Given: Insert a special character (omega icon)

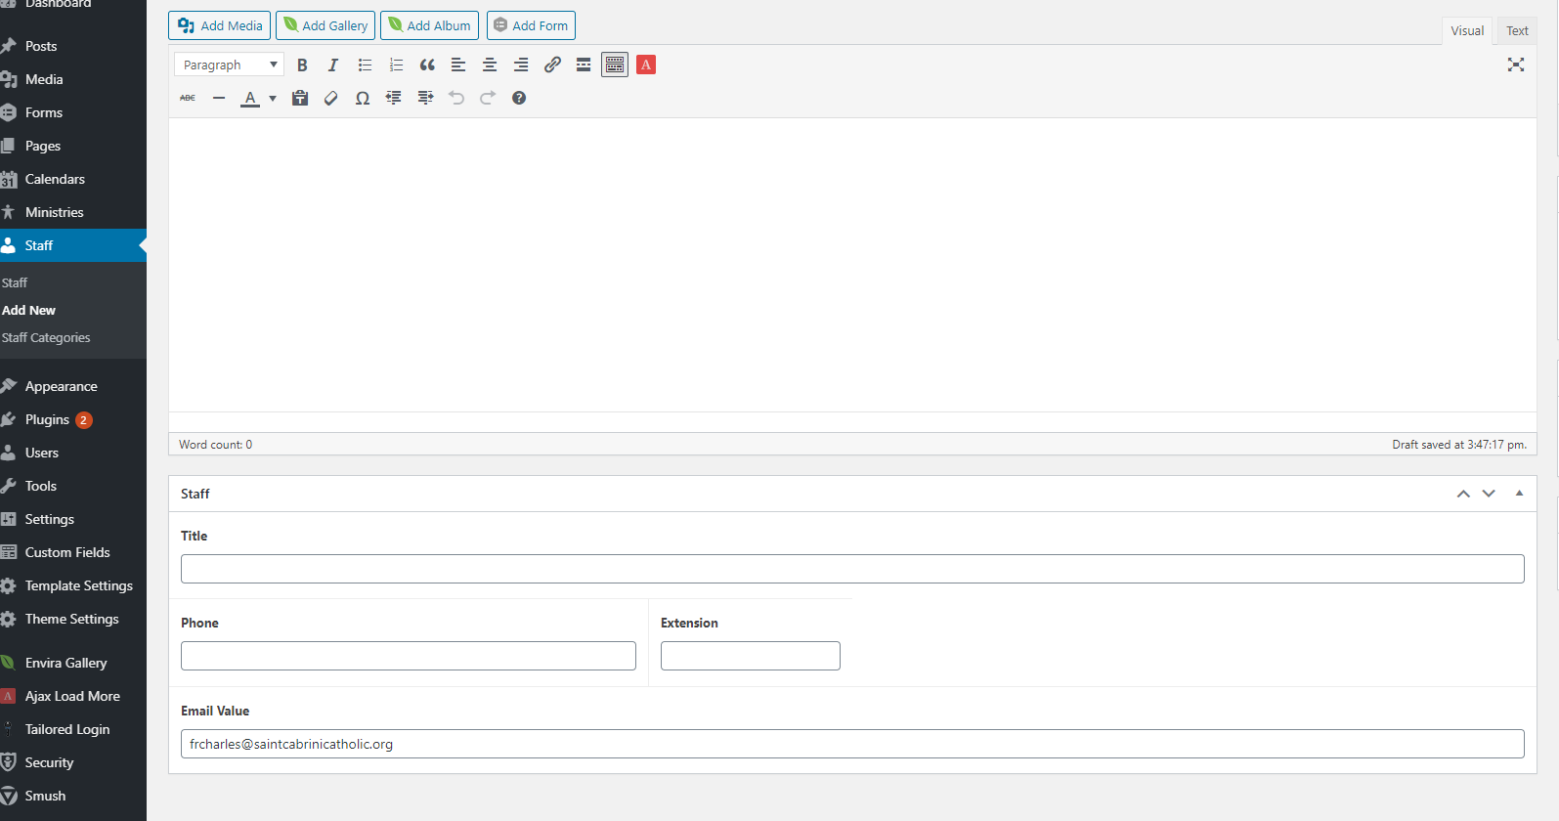Looking at the screenshot, I should (x=363, y=98).
